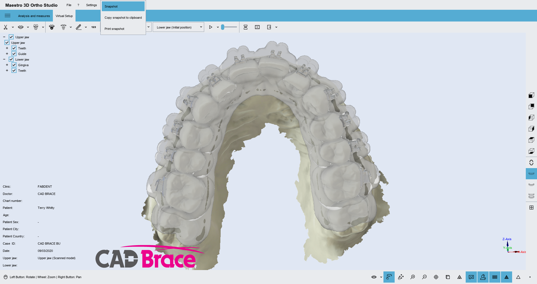Viewport: 537px width, 284px height.
Task: Select Copy snapshot to clipboard
Action: pyautogui.click(x=123, y=18)
